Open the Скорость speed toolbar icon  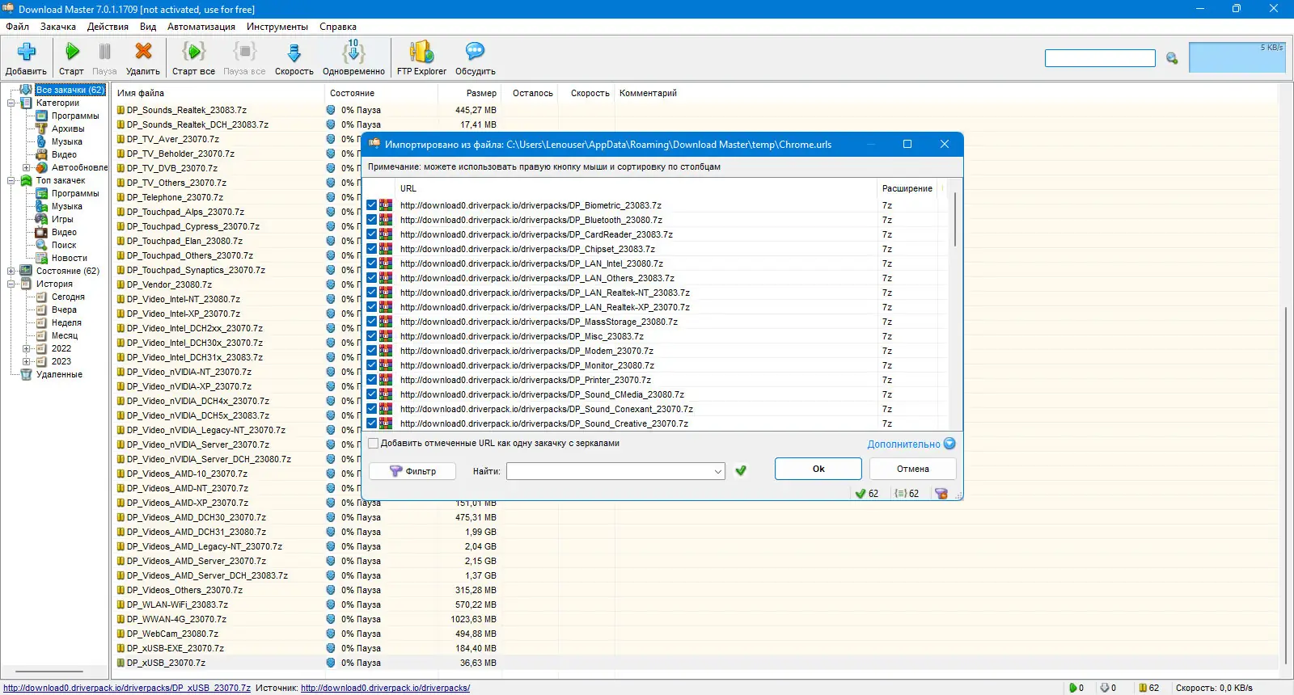pos(294,53)
